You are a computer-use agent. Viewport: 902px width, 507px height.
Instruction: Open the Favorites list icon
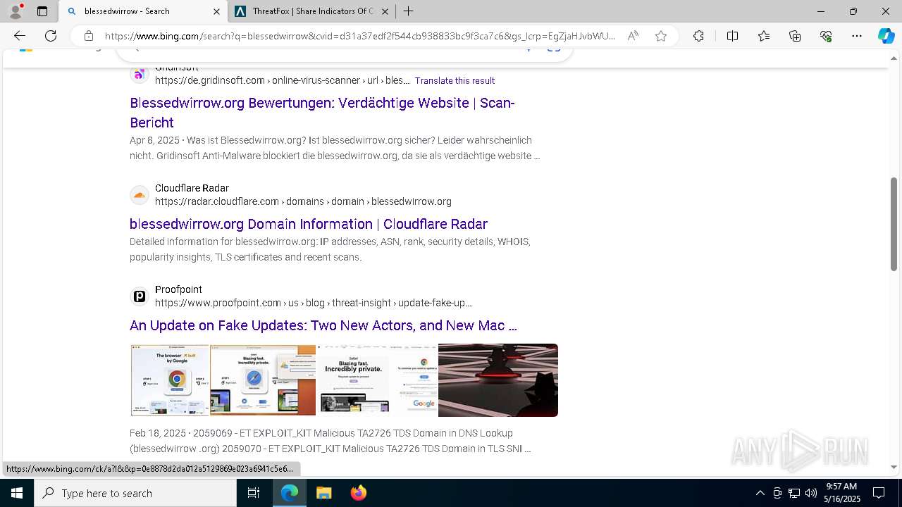(x=764, y=36)
